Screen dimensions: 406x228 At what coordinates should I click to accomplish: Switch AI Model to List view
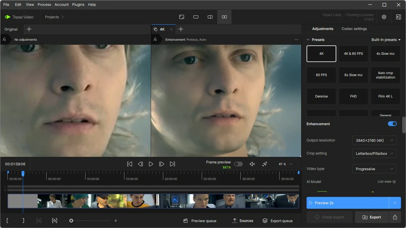[387, 182]
